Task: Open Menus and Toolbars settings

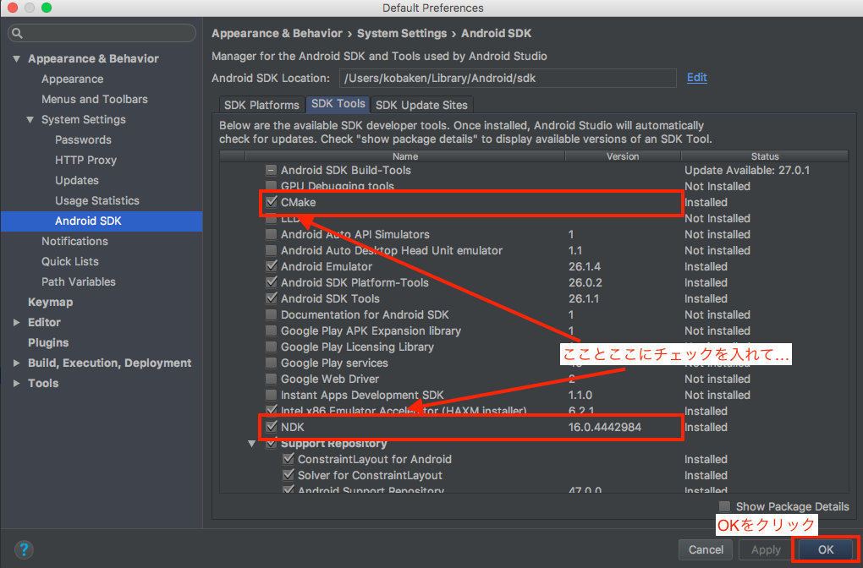Action: click(94, 100)
